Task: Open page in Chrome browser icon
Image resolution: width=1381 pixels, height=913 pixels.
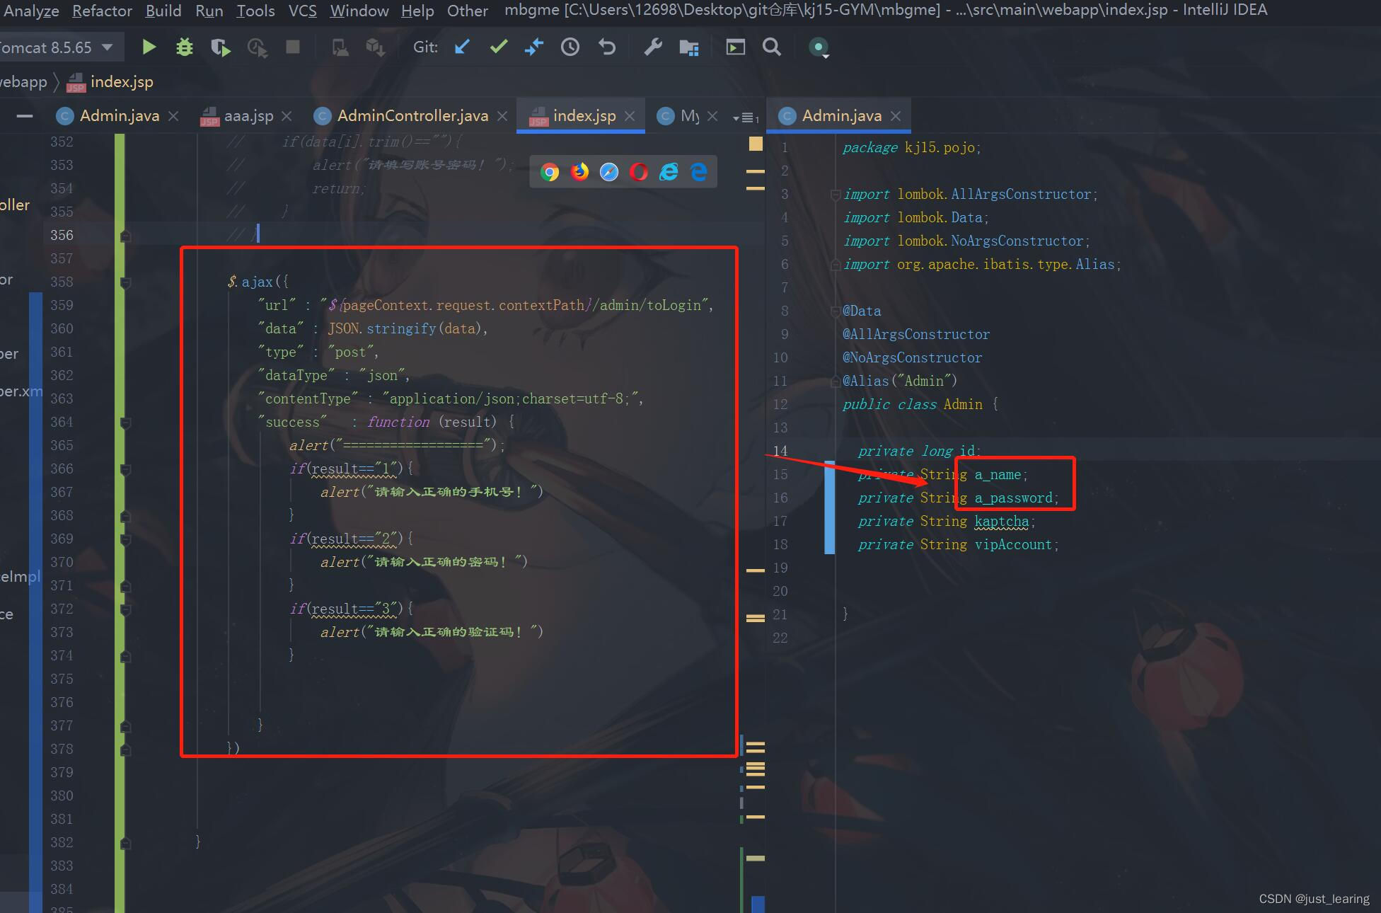Action: pyautogui.click(x=550, y=172)
